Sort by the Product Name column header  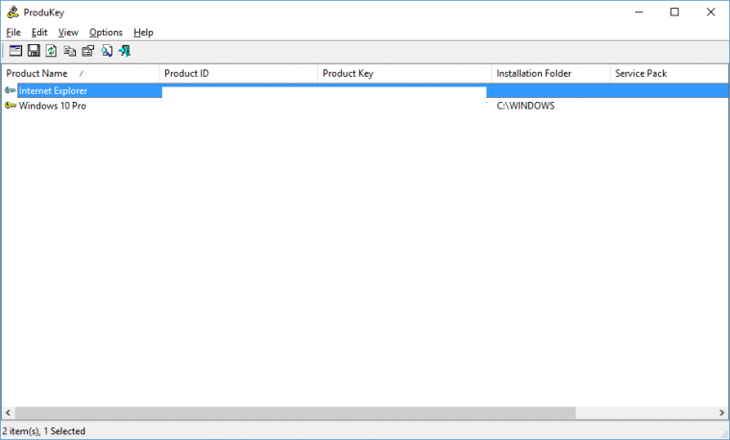tap(81, 74)
